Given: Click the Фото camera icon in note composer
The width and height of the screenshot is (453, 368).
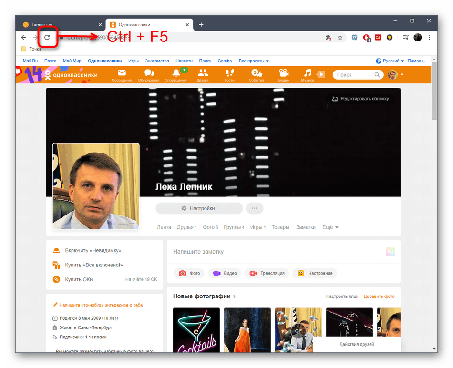Looking at the screenshot, I should (183, 273).
